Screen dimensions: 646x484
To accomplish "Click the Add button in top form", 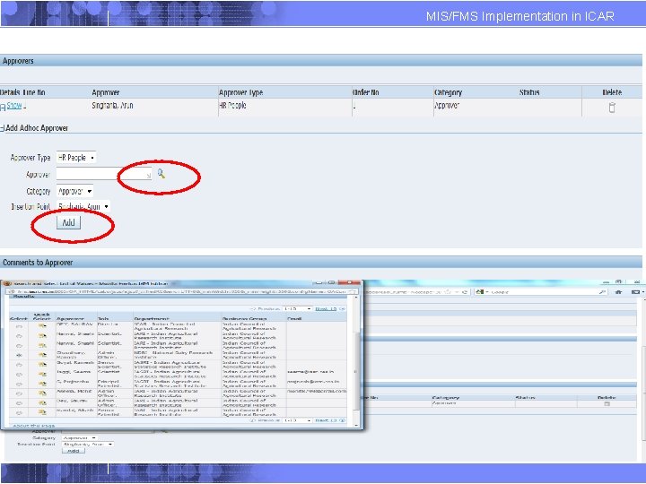I will pos(68,222).
